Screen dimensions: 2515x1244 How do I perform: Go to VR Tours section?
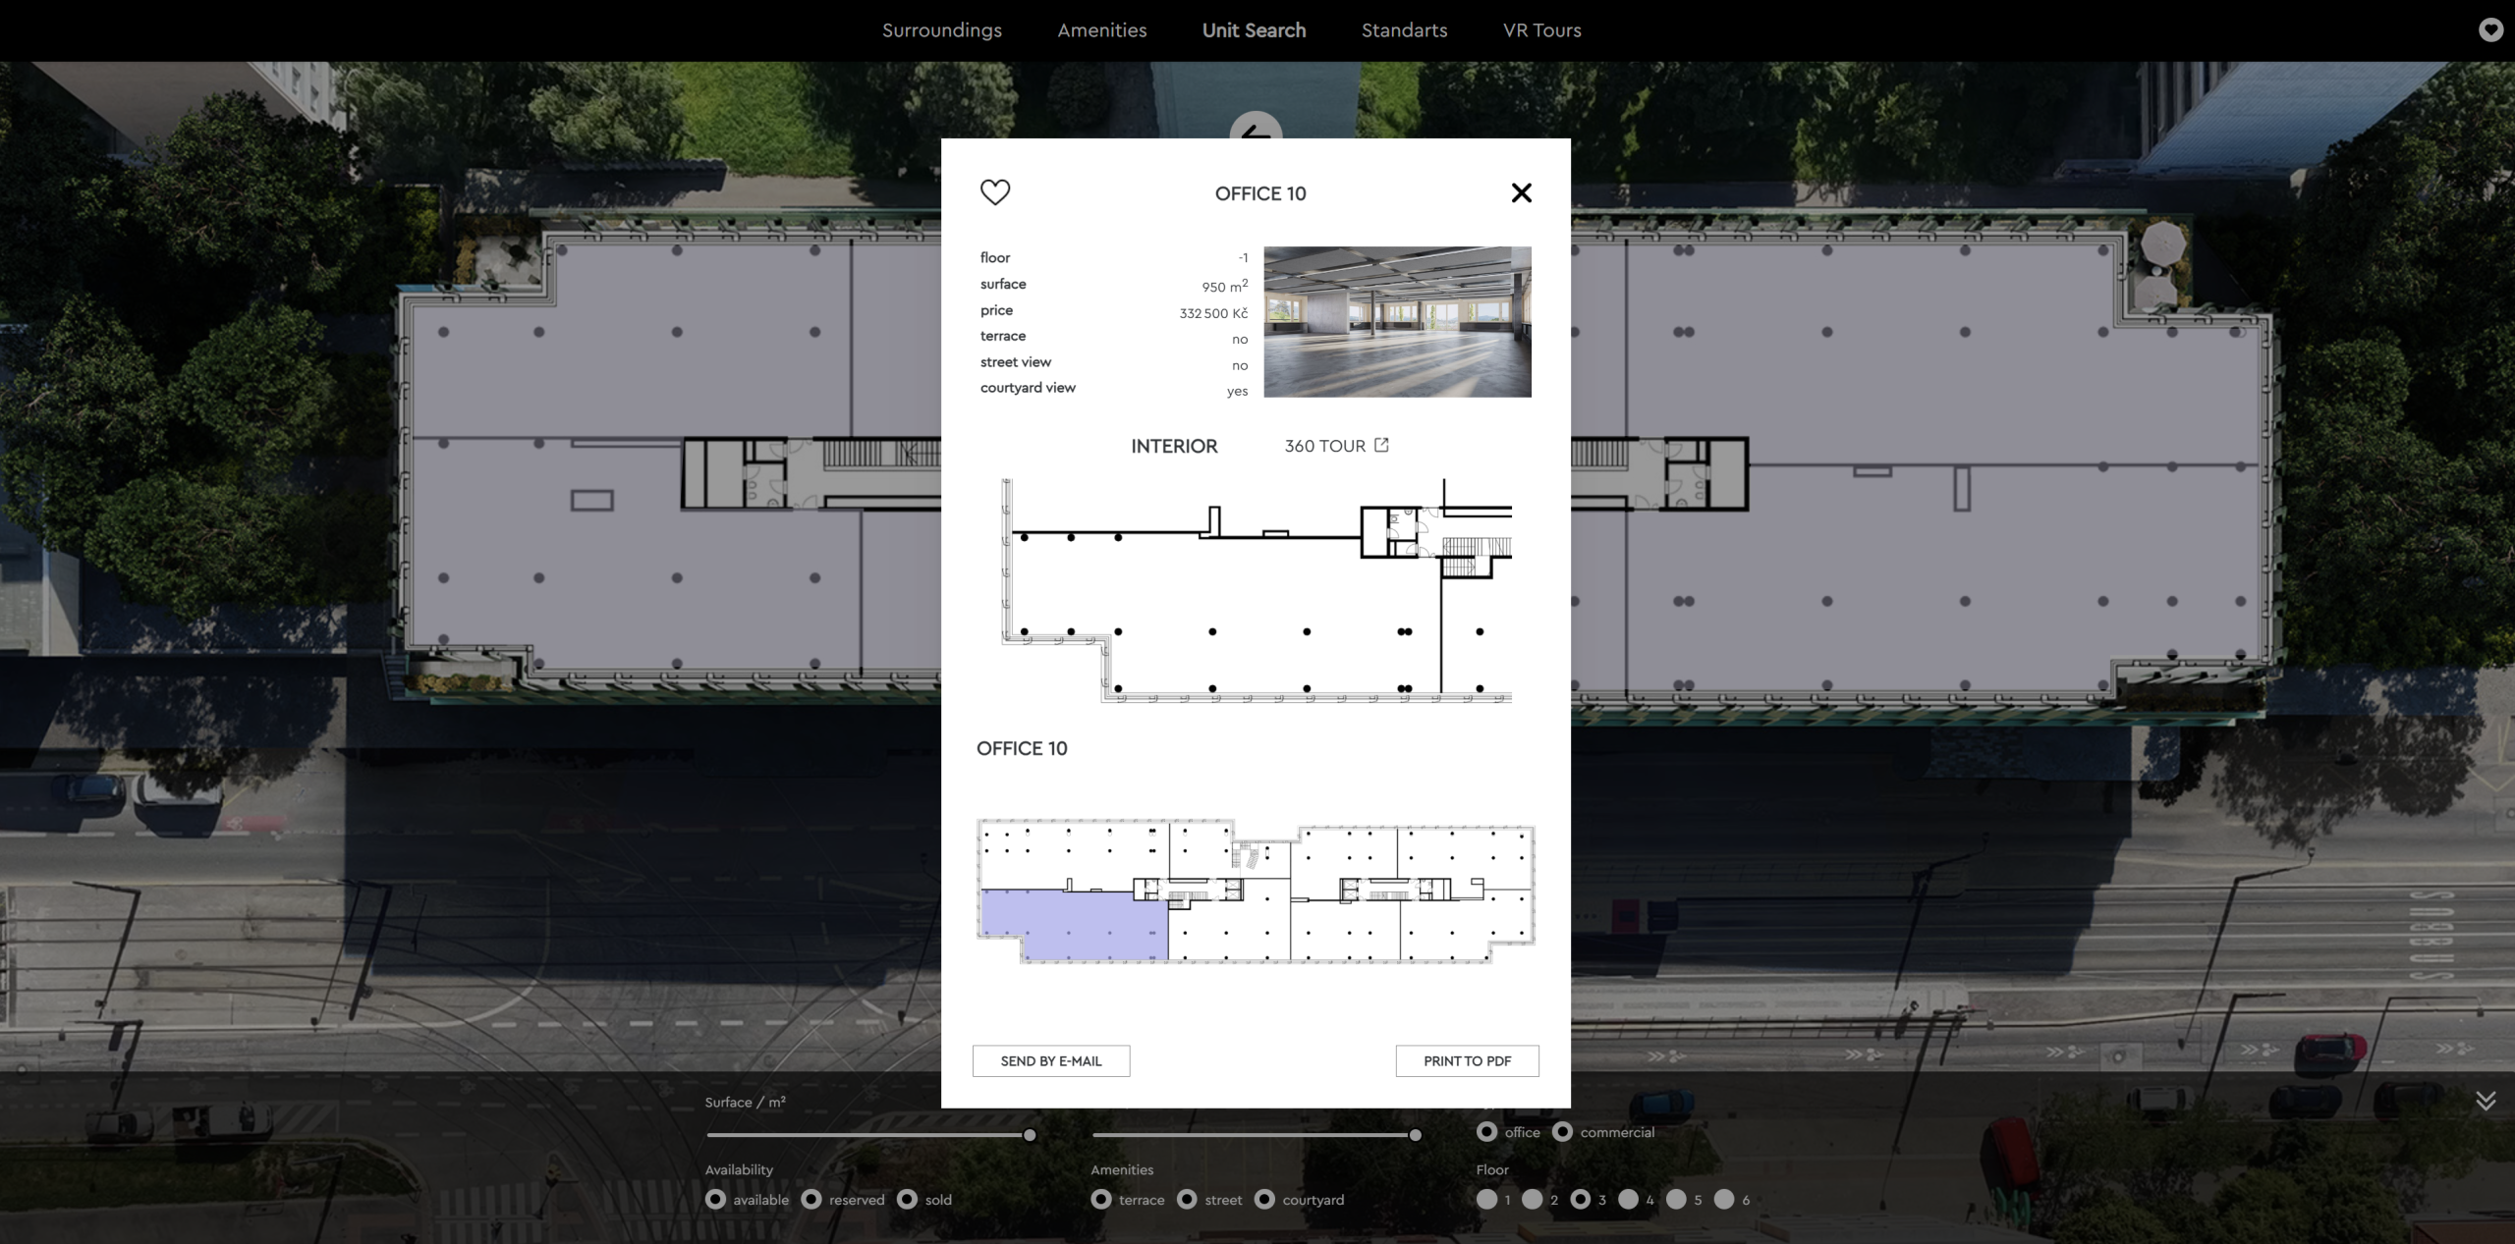(1541, 30)
